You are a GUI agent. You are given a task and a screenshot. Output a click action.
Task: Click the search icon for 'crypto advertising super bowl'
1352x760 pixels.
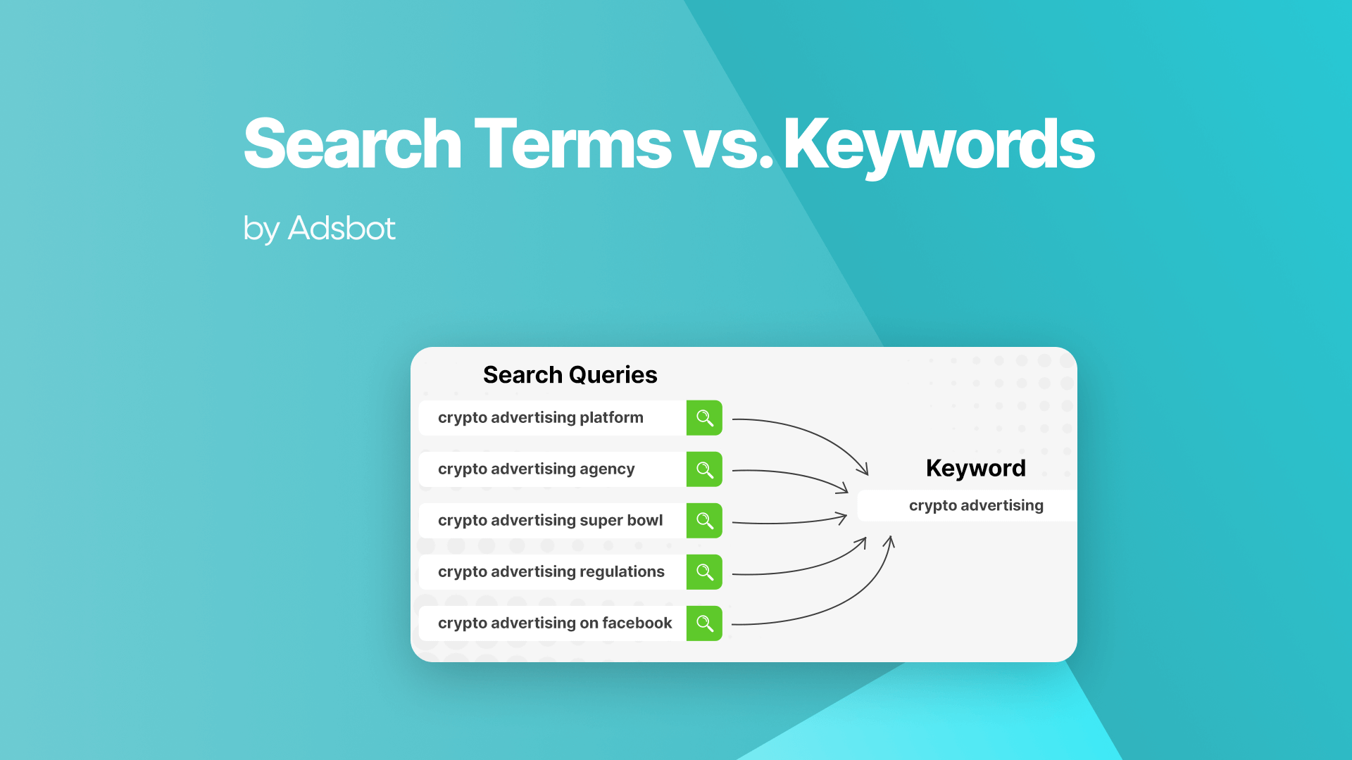[704, 521]
